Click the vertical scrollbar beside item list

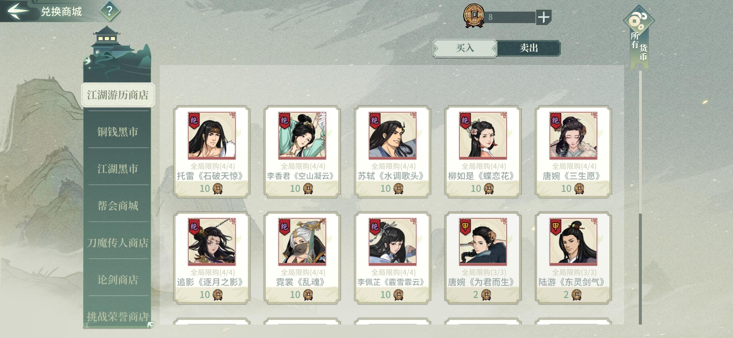(x=640, y=197)
